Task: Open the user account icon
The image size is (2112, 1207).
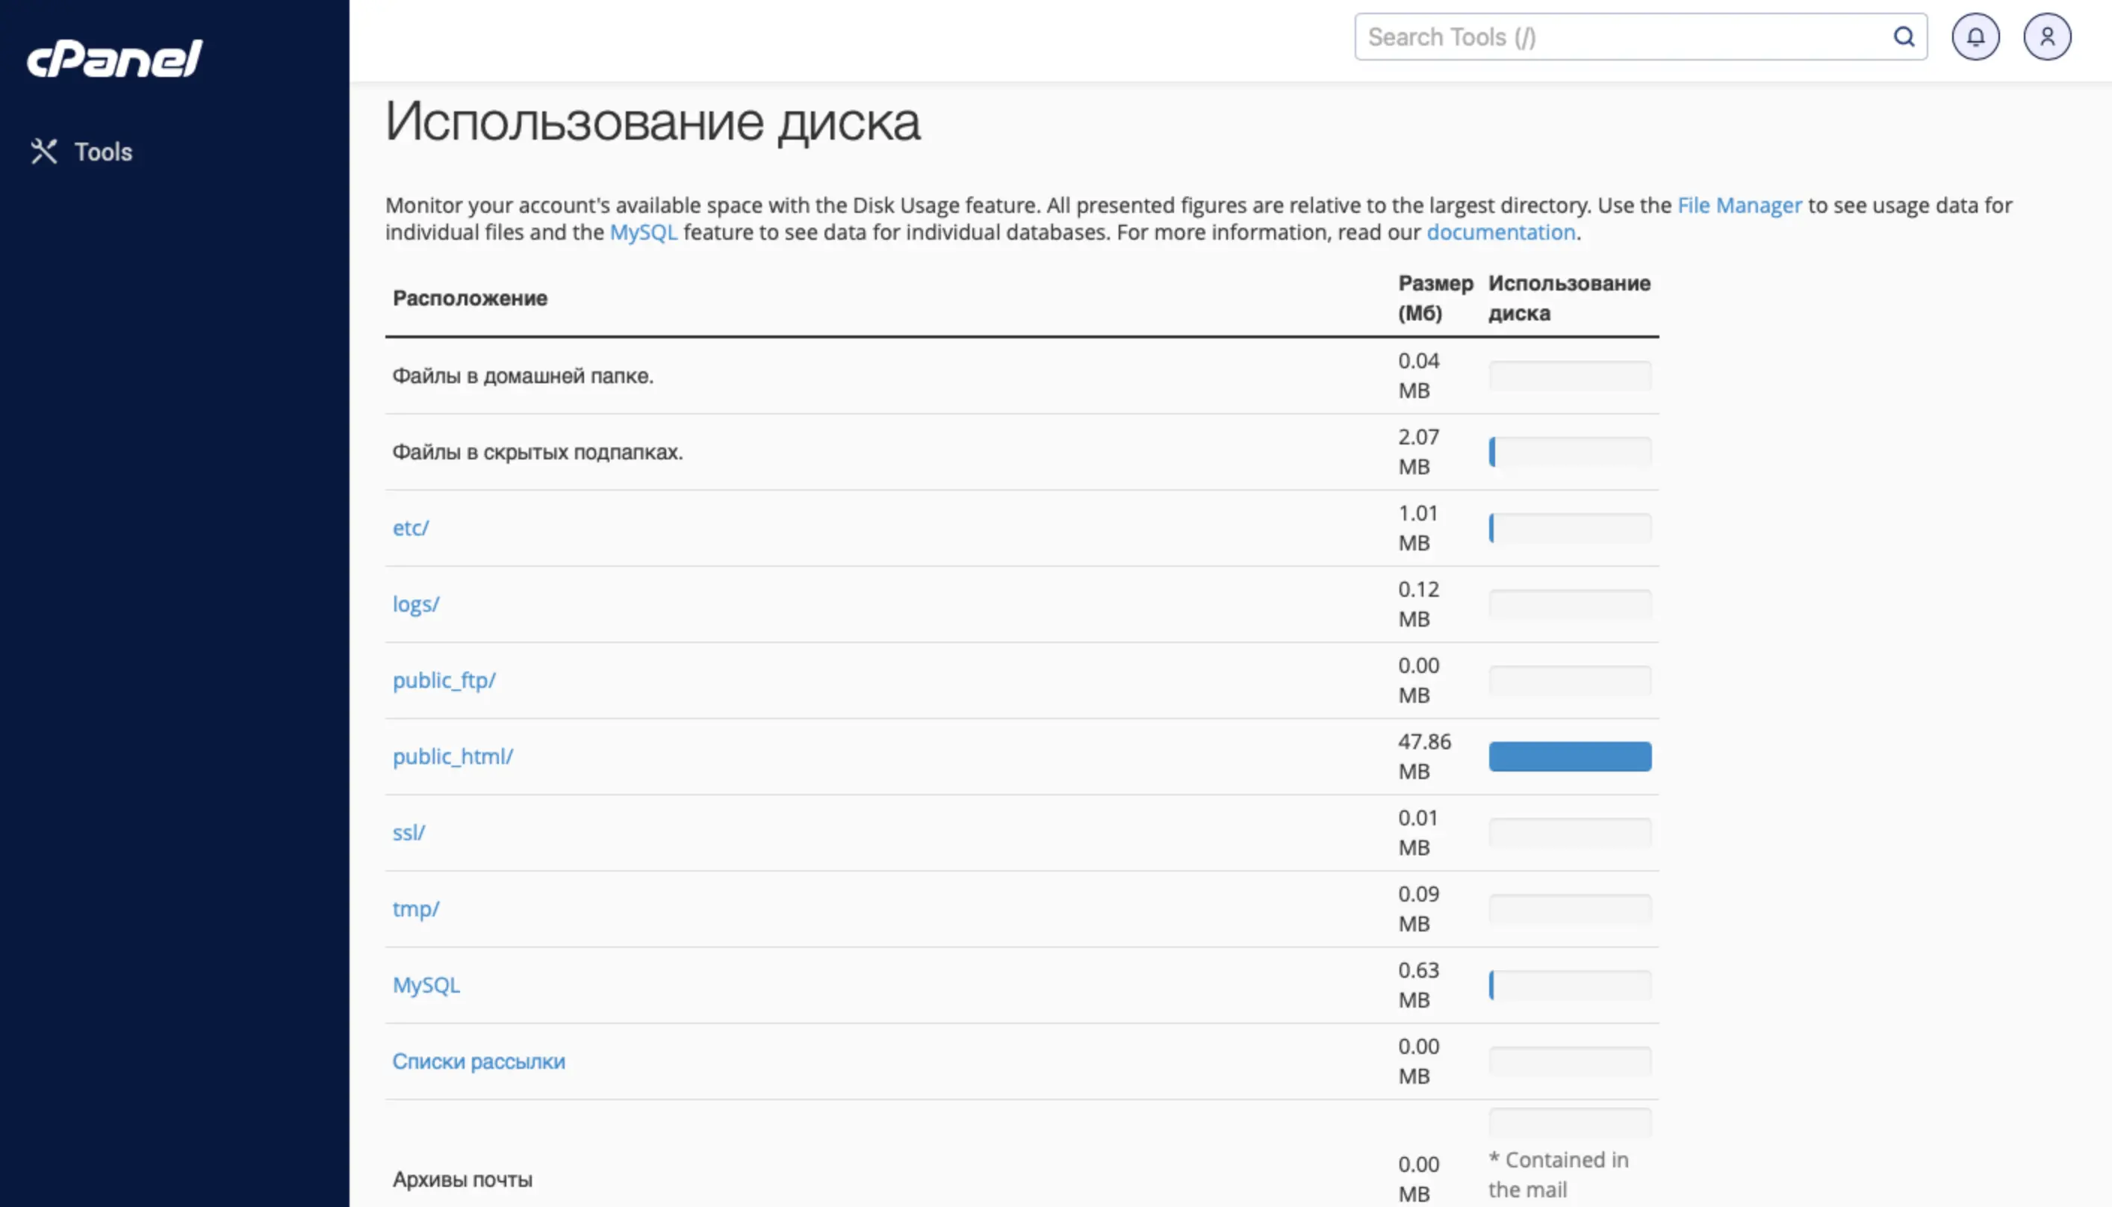Action: 2046,37
